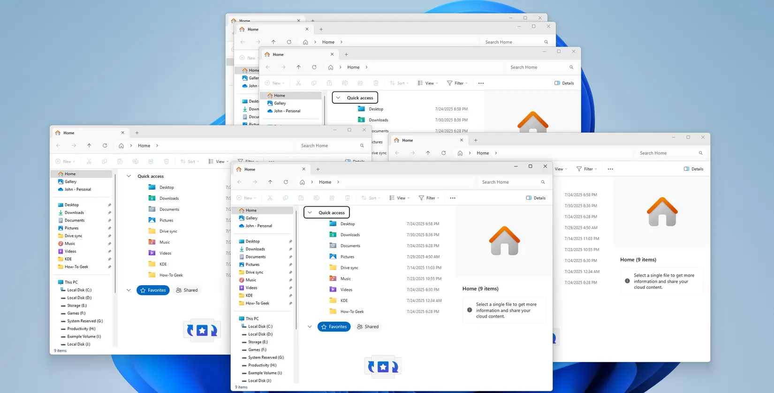
Task: Collapse the Favorites section chevron in the front window
Action: (x=310, y=326)
